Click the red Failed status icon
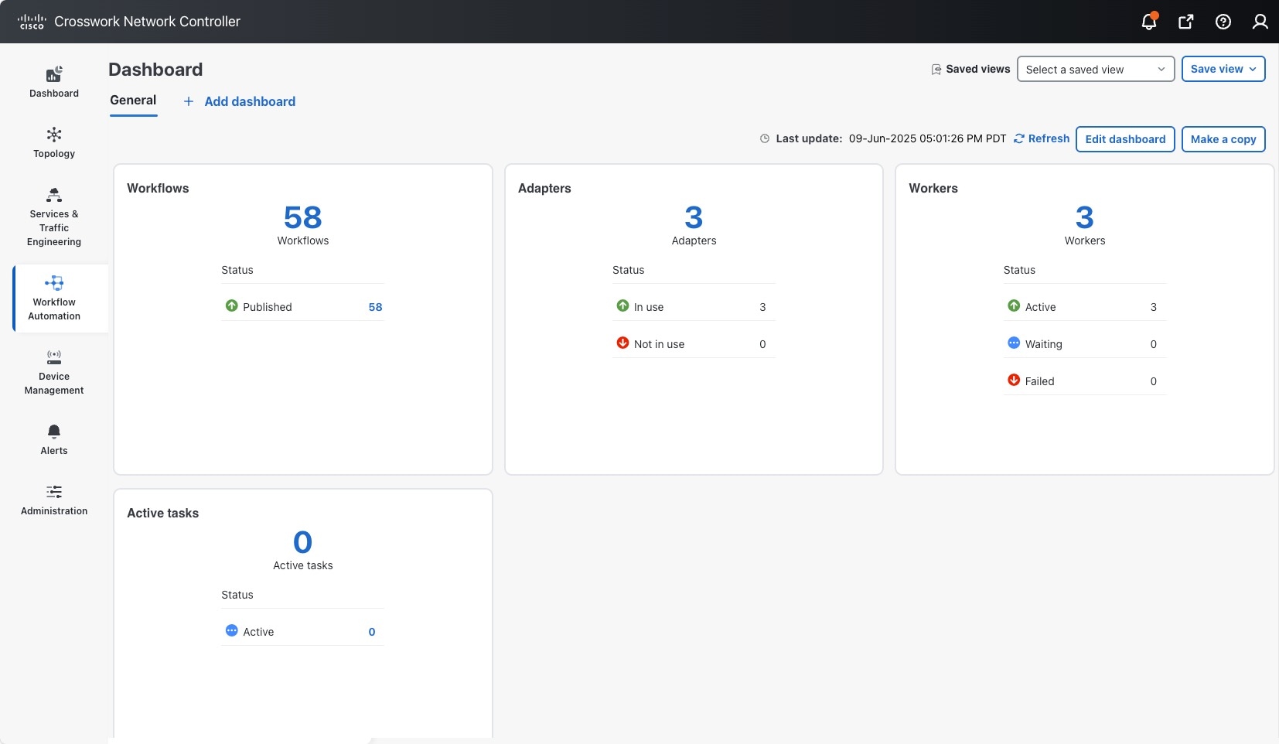 (x=1014, y=380)
